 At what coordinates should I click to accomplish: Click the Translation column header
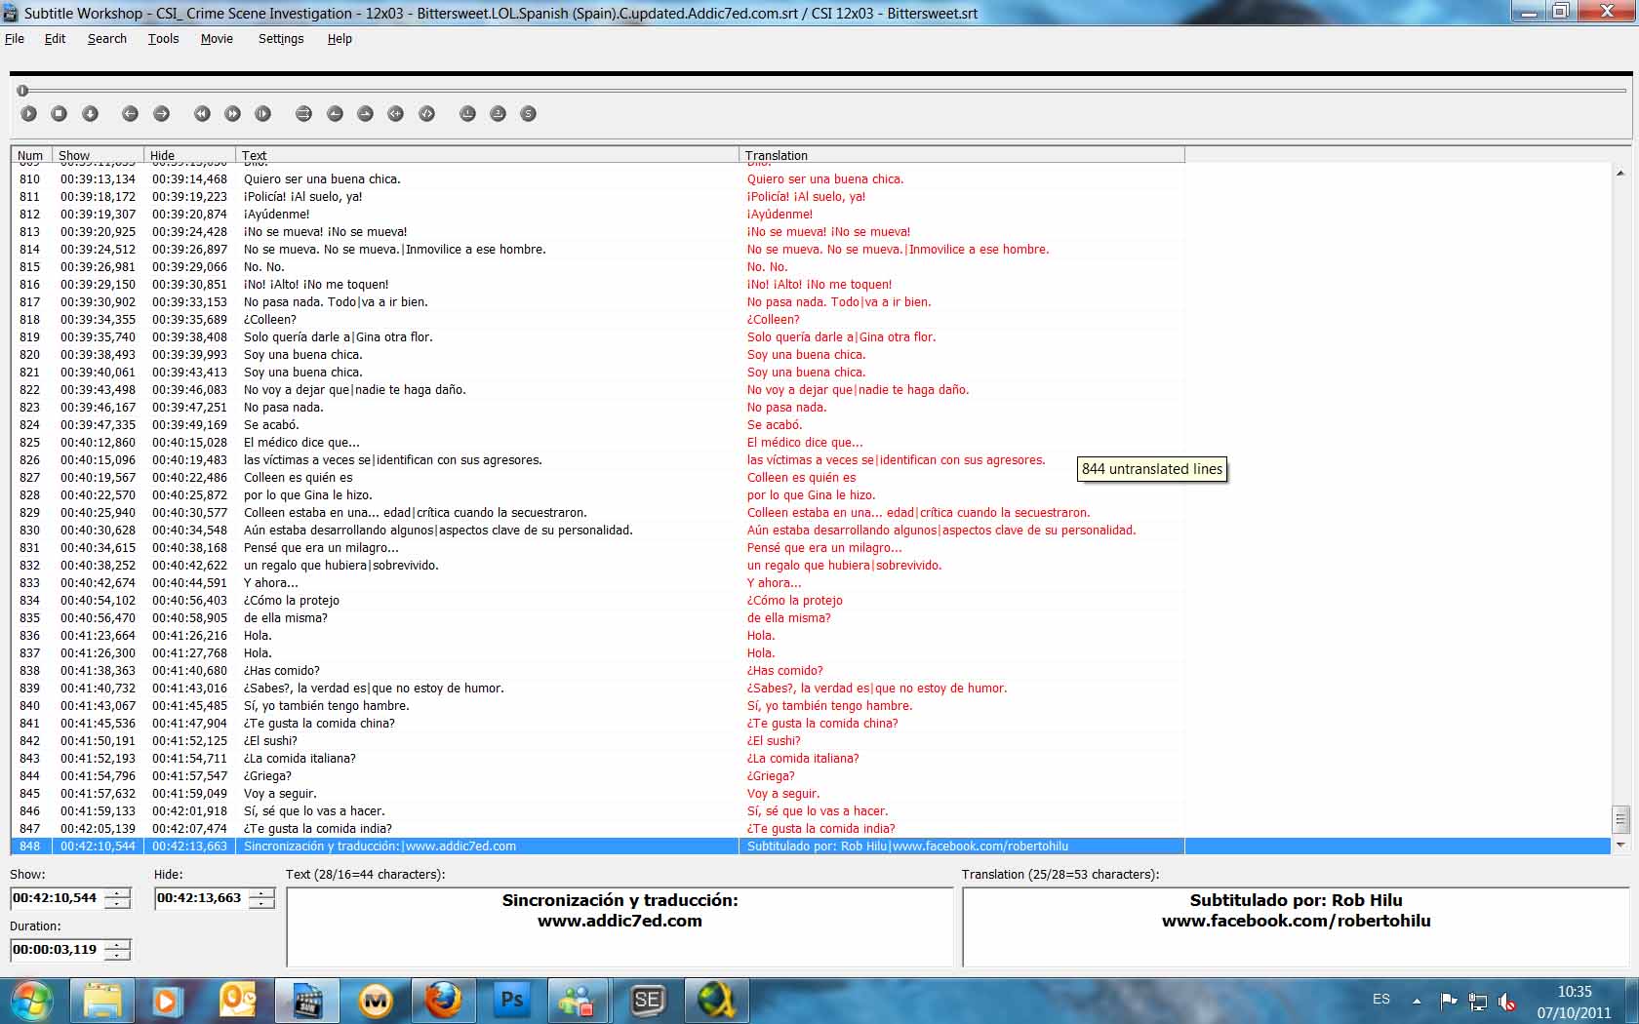pos(962,155)
